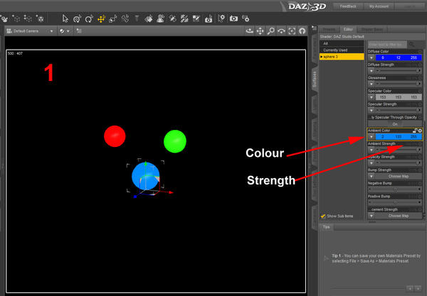The height and width of the screenshot is (296, 427).
Task: Click the viewport Aim-at-selection arc control
Action: (x=281, y=31)
